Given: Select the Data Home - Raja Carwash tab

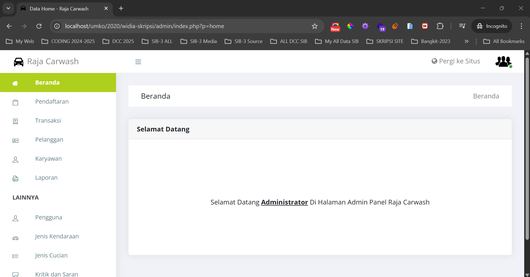Looking at the screenshot, I should click(59, 9).
